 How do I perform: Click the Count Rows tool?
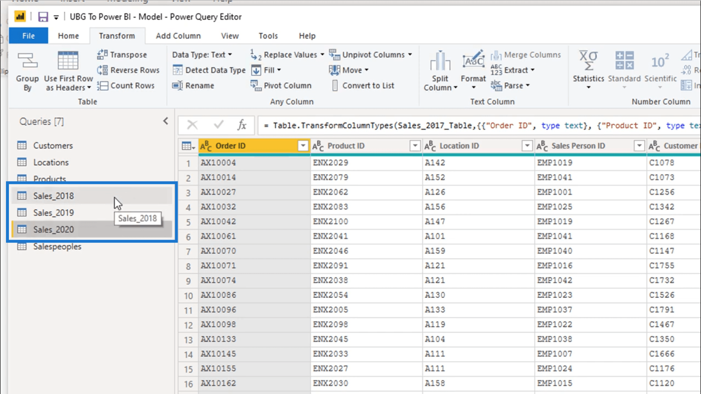(x=126, y=85)
